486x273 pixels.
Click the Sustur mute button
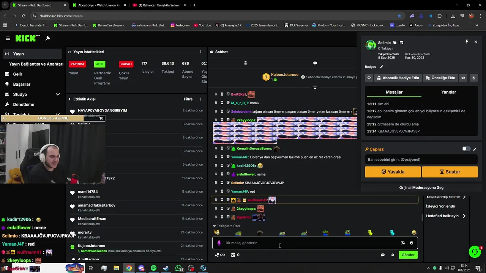point(450,172)
